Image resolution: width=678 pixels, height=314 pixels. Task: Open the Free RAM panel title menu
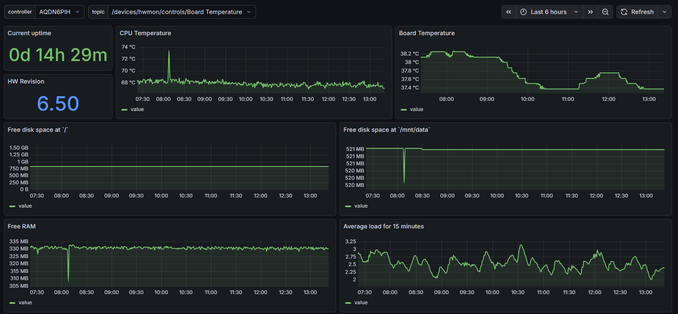click(22, 226)
